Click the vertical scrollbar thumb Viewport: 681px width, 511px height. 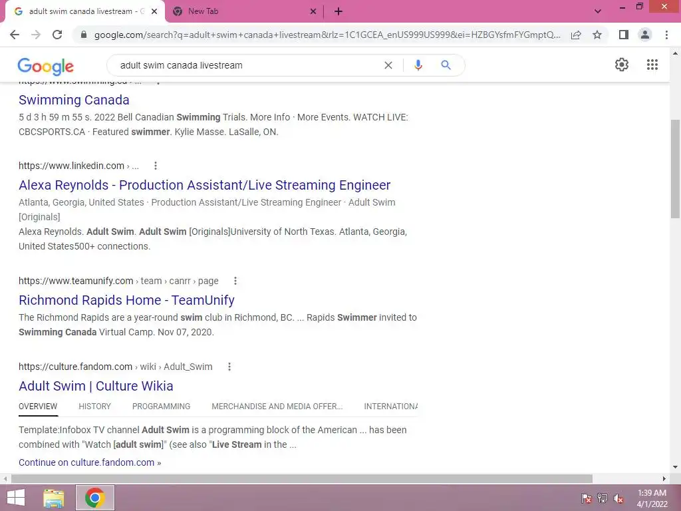tap(675, 169)
